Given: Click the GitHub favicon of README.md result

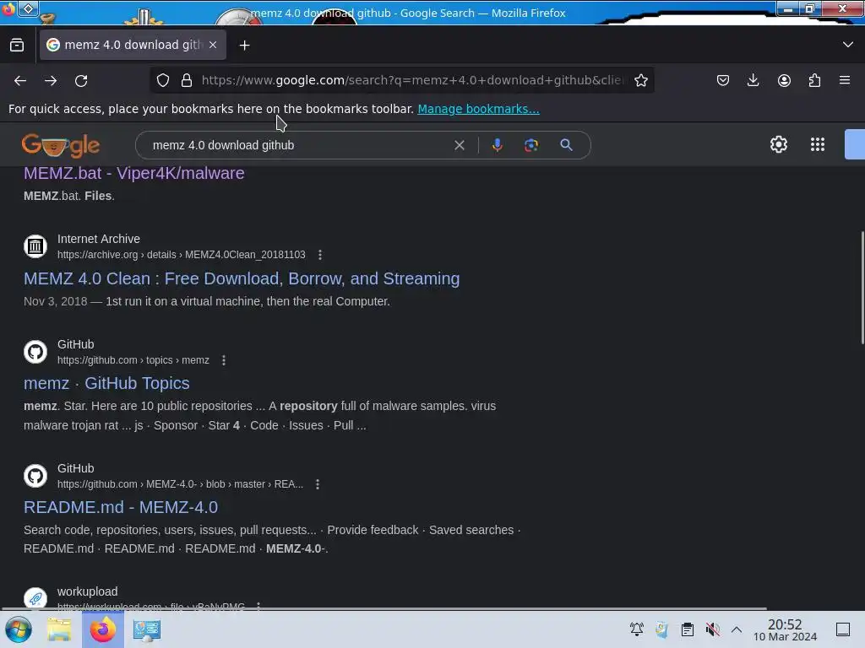Looking at the screenshot, I should tap(35, 476).
